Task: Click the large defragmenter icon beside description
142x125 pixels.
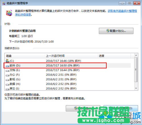Action: pyautogui.click(x=9, y=13)
